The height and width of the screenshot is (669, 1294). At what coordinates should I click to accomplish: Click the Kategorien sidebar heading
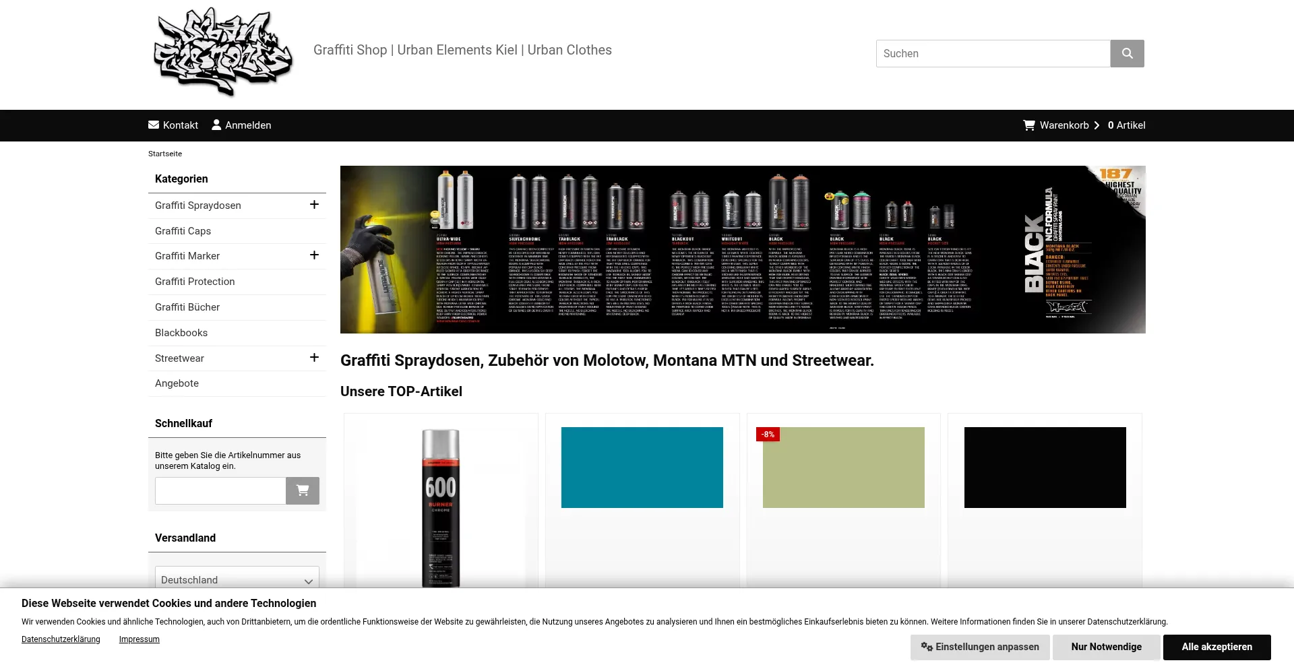pos(181,179)
